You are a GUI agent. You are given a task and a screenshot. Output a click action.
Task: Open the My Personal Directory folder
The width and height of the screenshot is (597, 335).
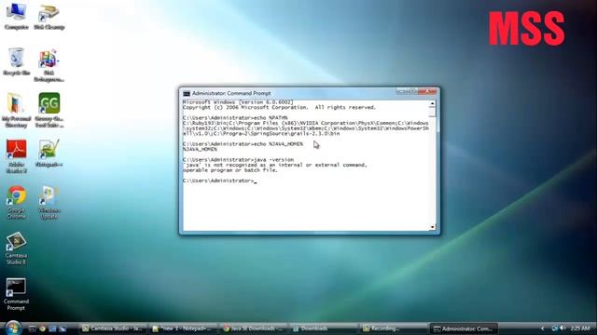[x=17, y=111]
